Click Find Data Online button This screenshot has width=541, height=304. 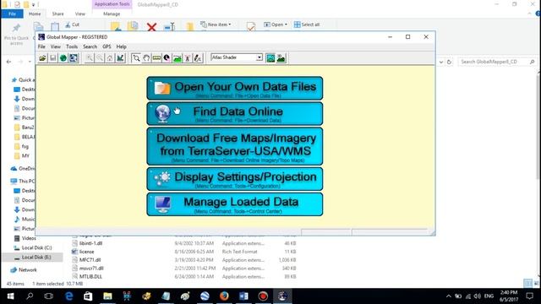(235, 113)
